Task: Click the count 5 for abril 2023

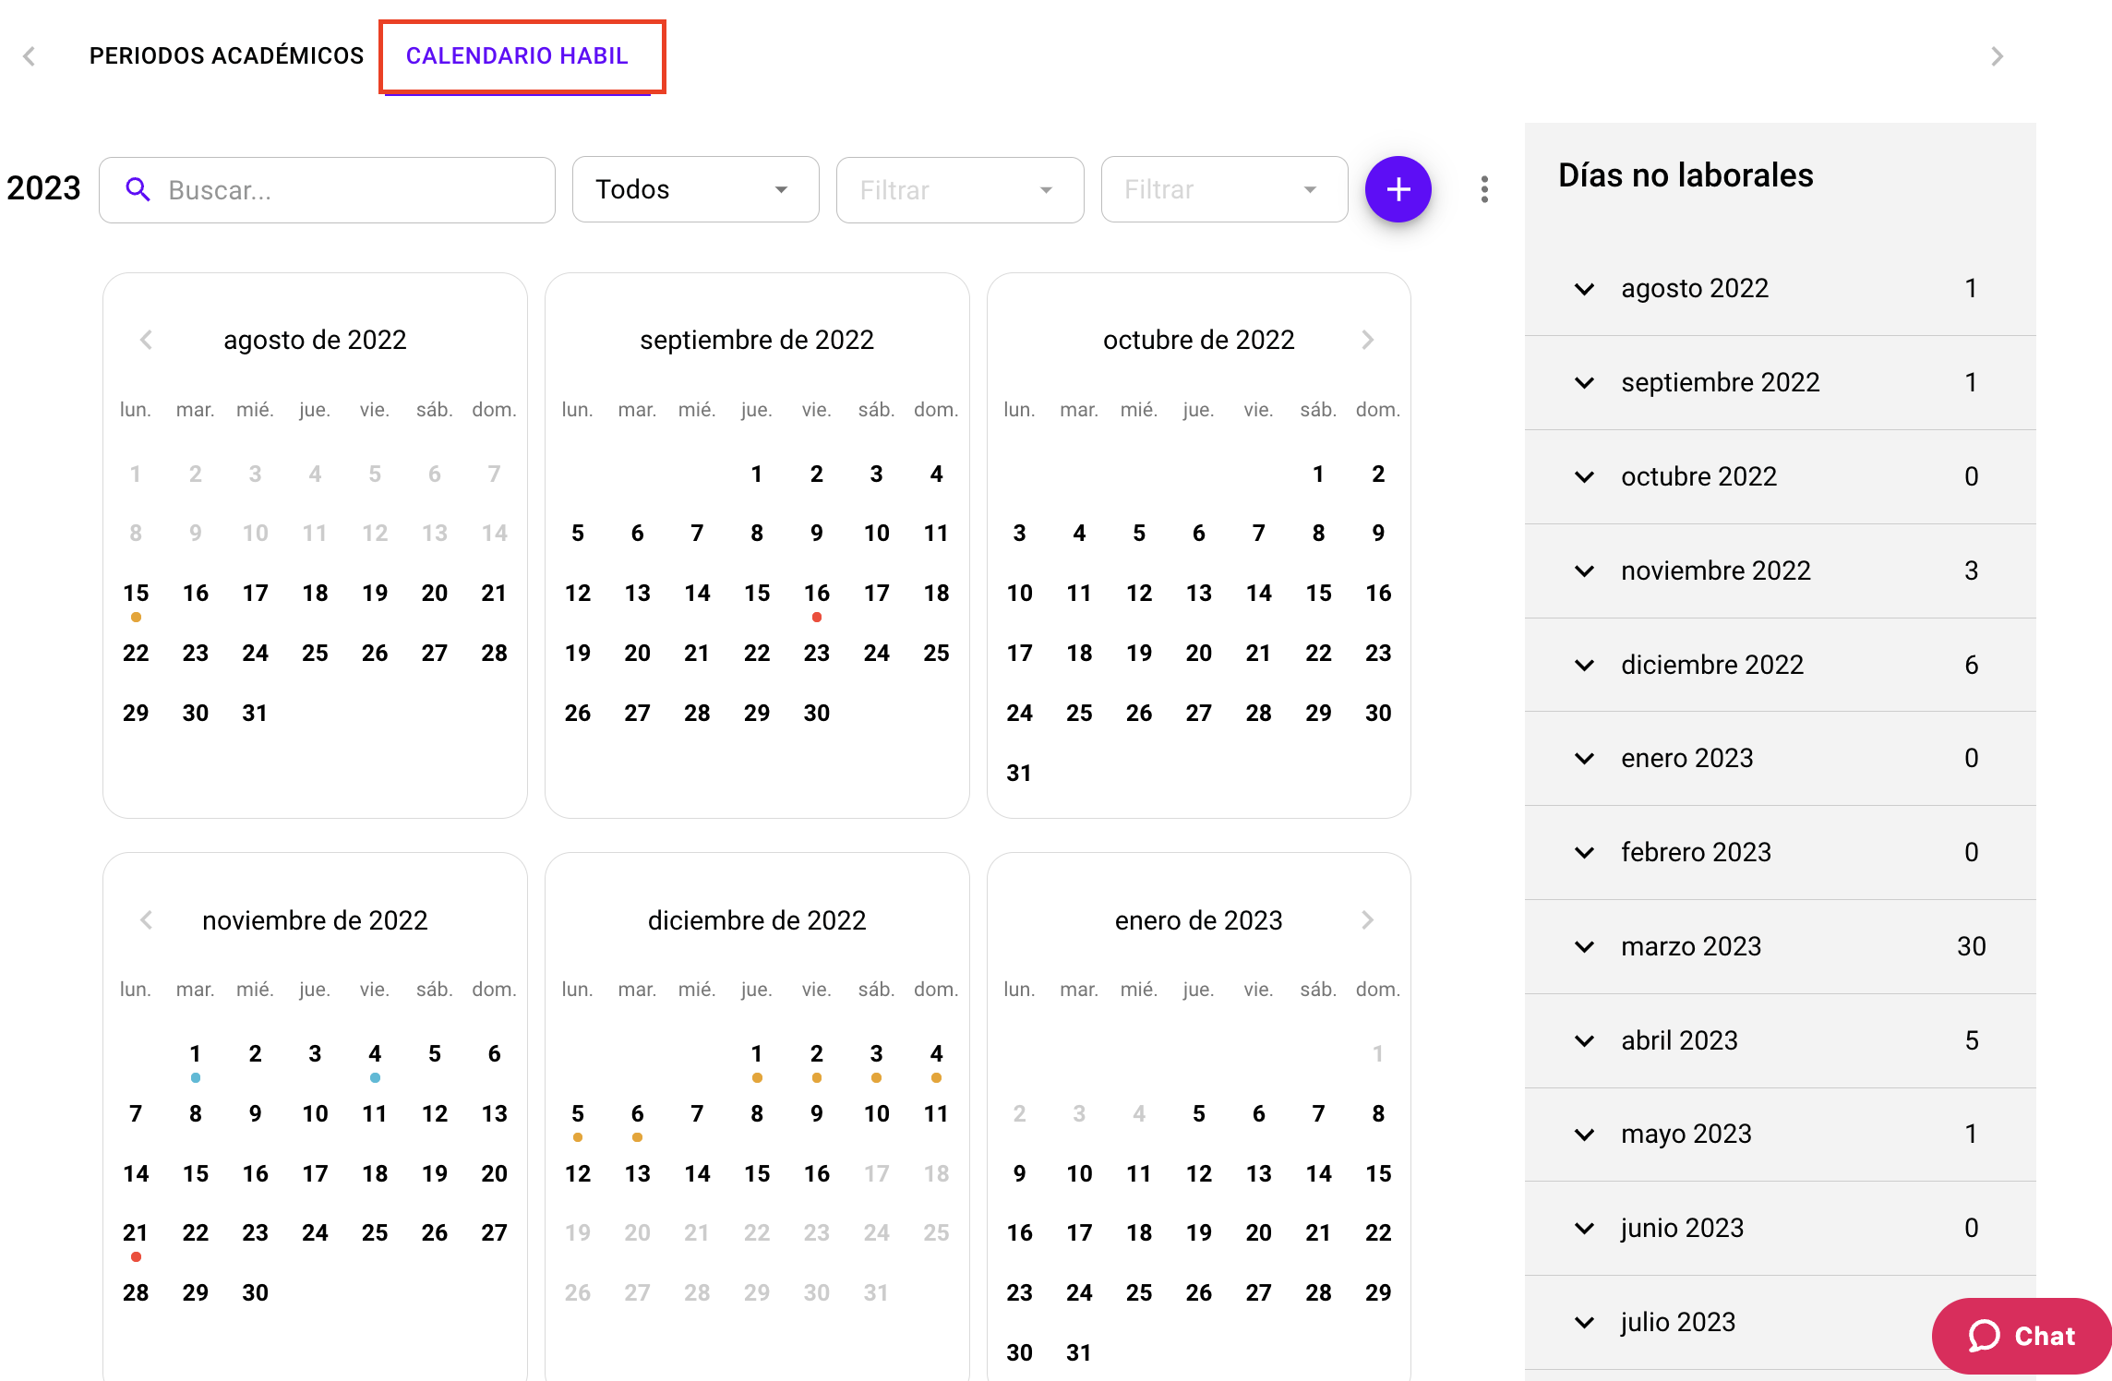Action: point(1971,1040)
